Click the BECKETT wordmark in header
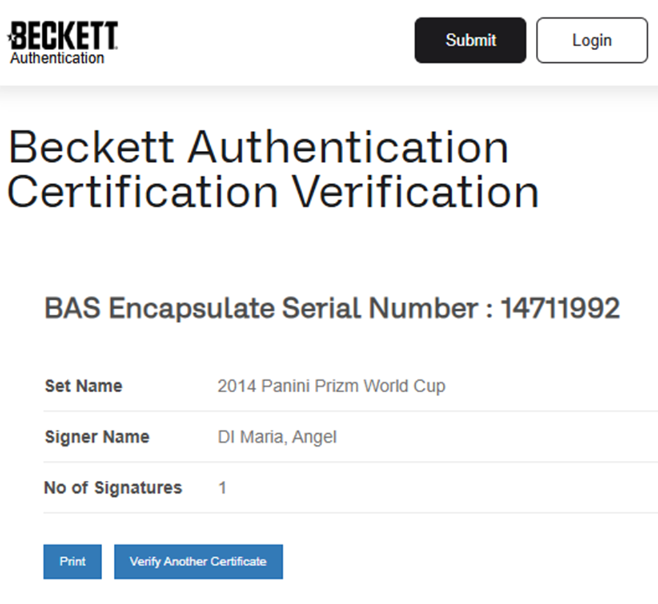The width and height of the screenshot is (658, 604). 66,36
